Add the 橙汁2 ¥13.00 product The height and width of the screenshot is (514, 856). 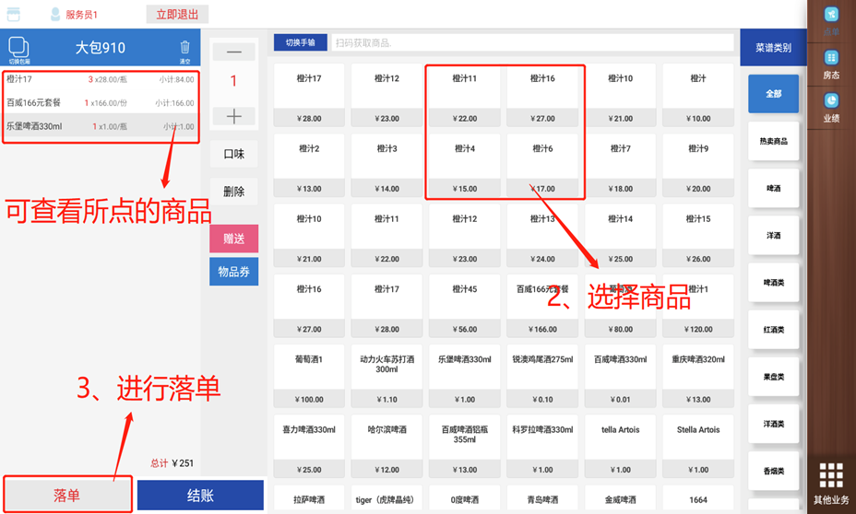(309, 165)
